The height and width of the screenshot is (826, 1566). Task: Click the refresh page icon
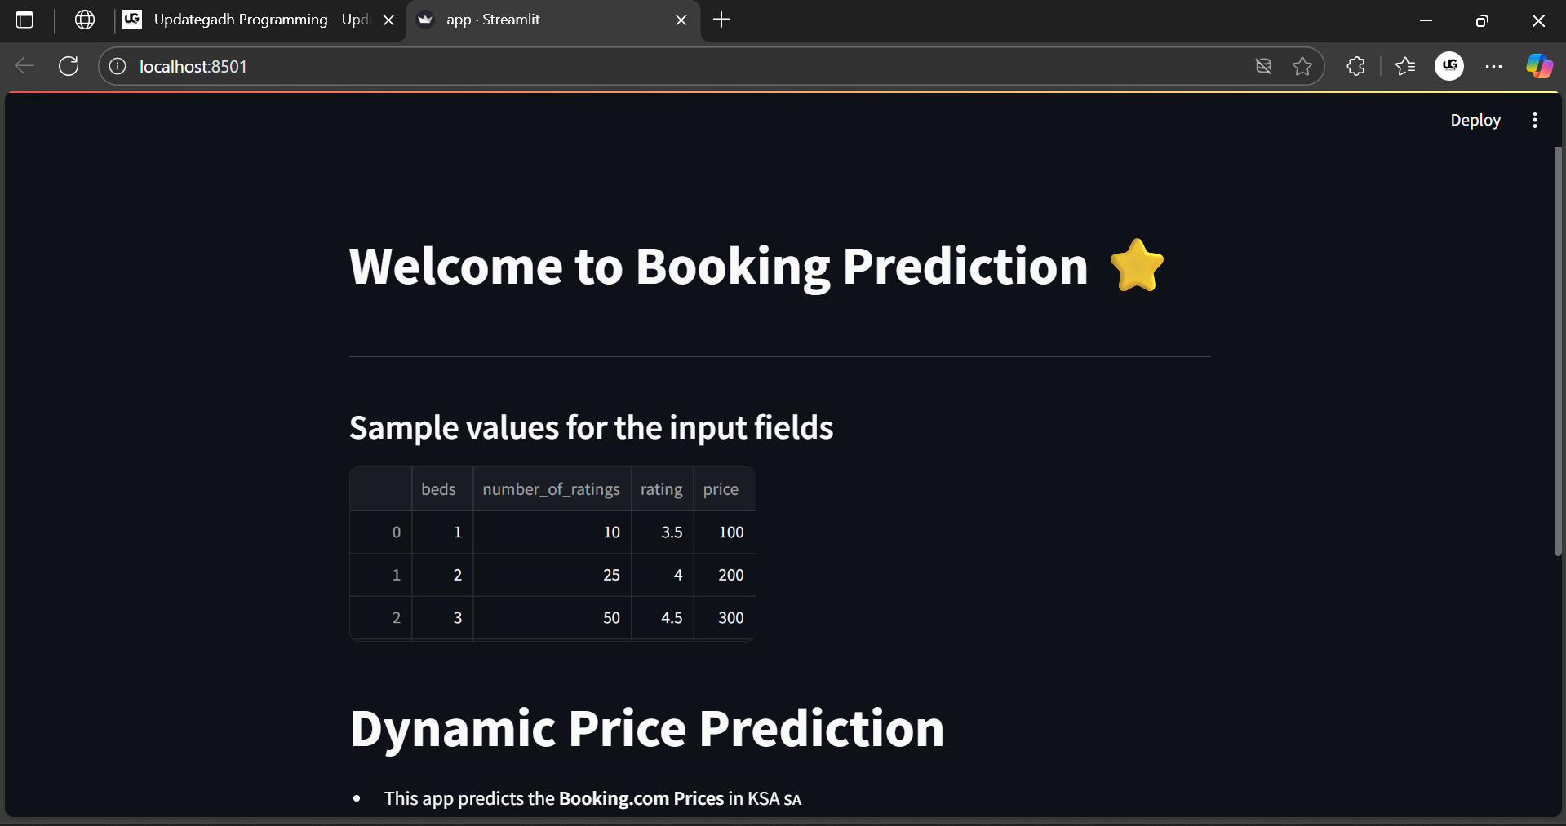point(69,66)
